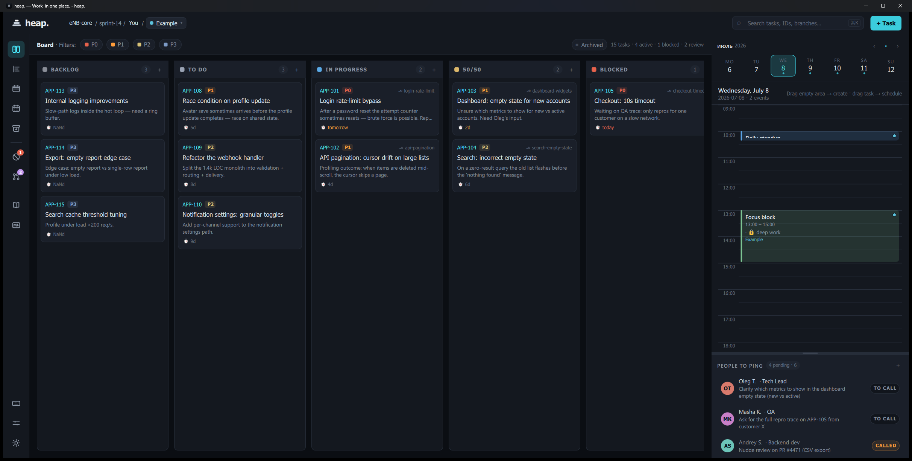Open the blocked items icon with red badge
The height and width of the screenshot is (461, 912).
[16, 157]
